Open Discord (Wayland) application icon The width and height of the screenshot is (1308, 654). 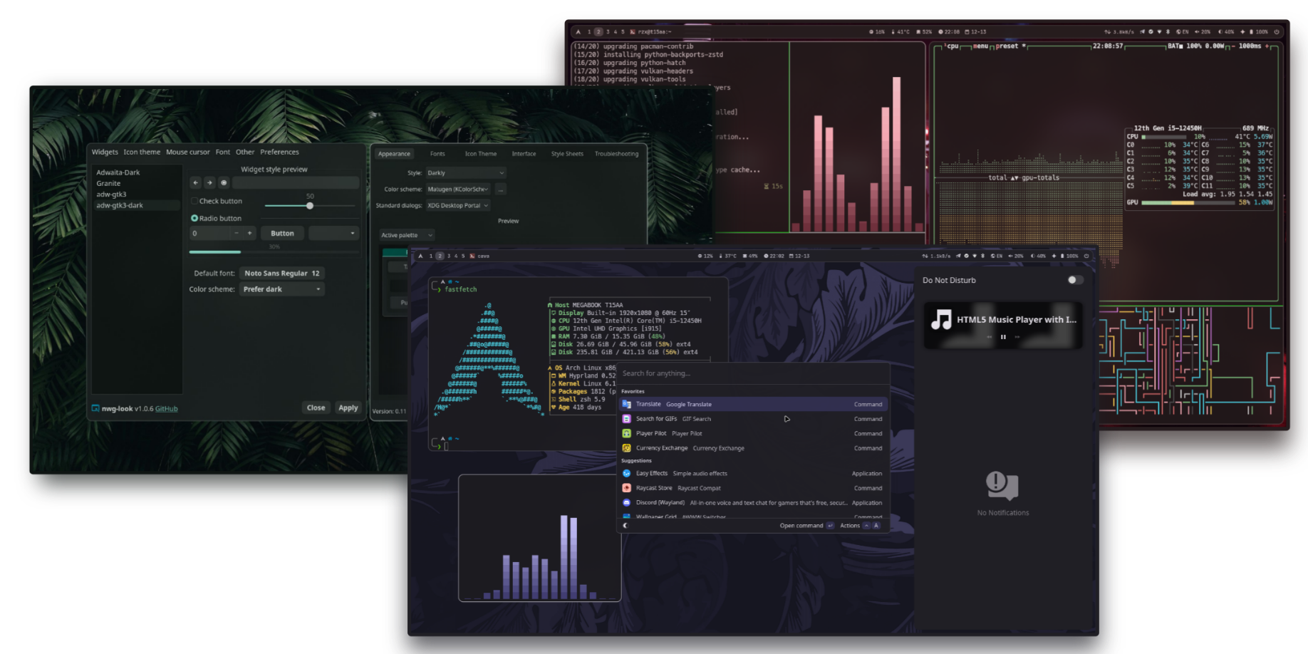pyautogui.click(x=627, y=502)
